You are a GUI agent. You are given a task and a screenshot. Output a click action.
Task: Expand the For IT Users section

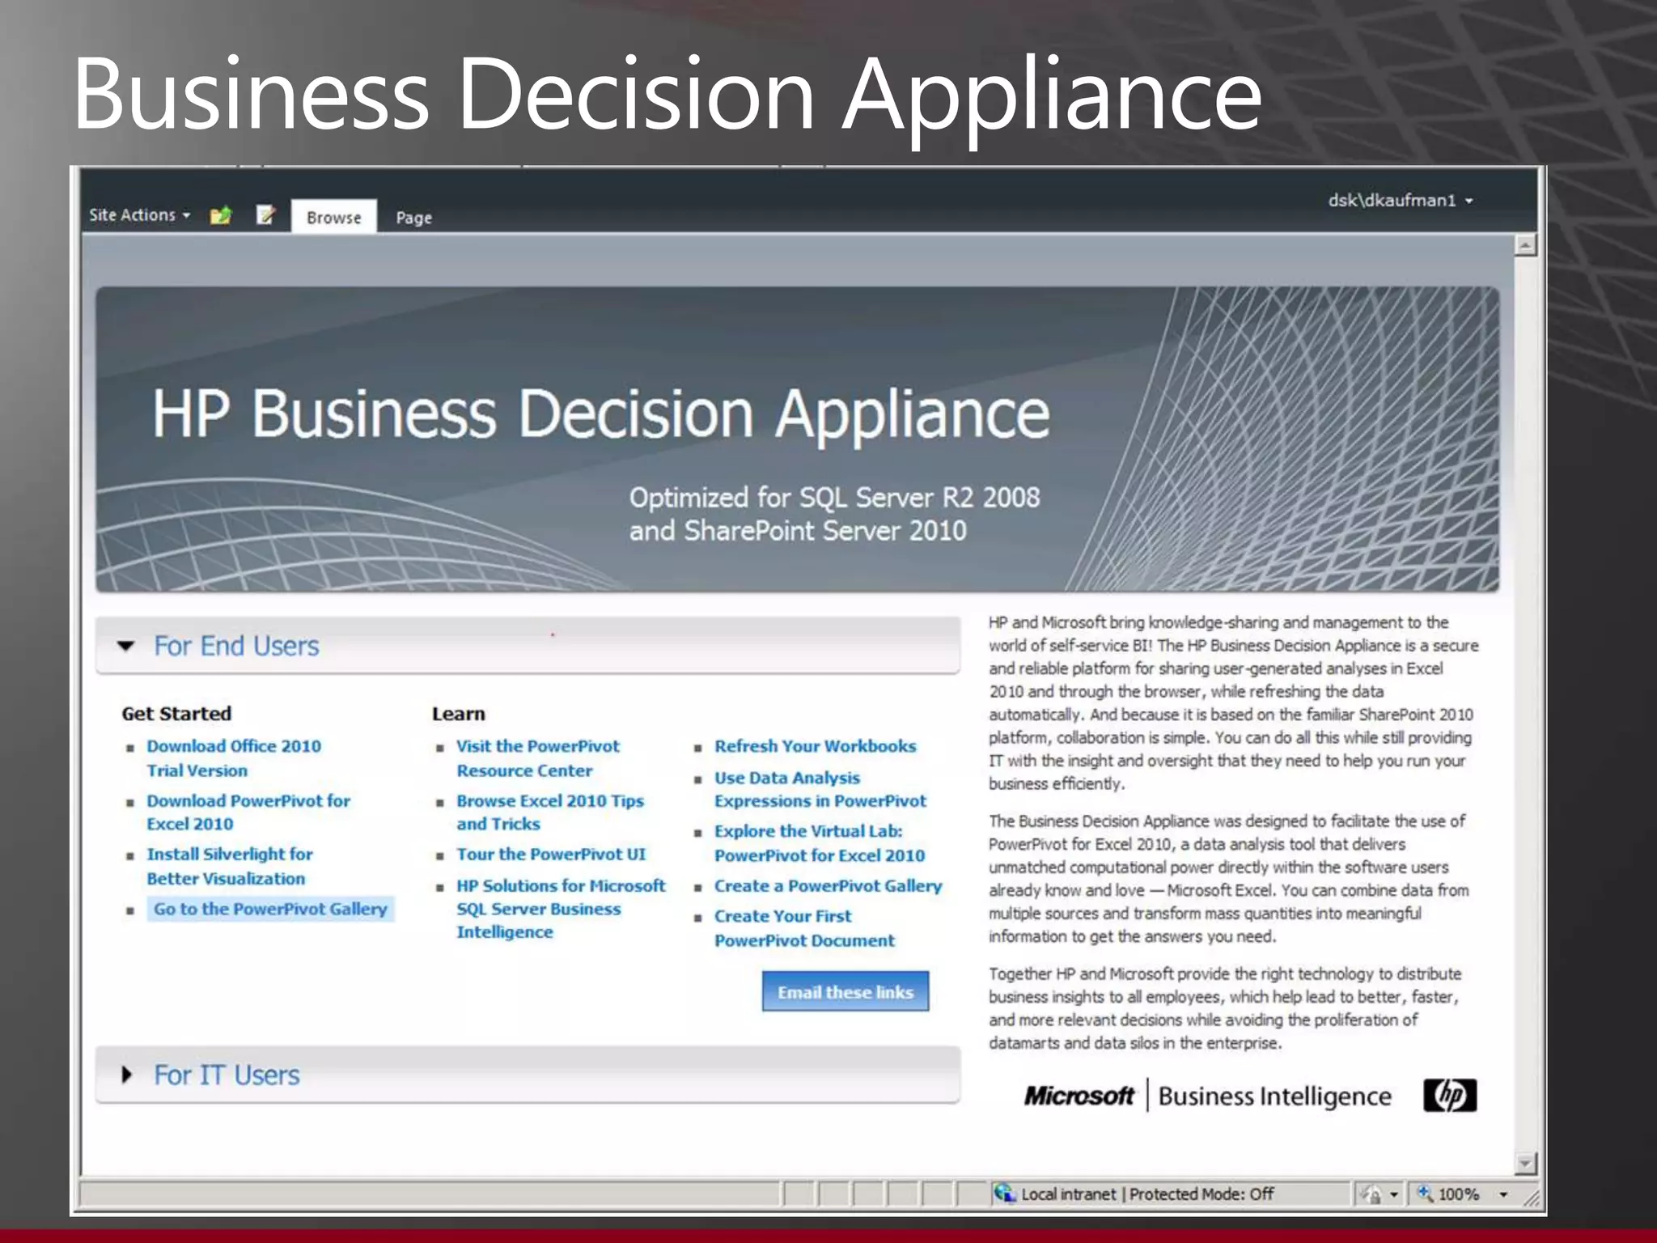(x=126, y=1075)
